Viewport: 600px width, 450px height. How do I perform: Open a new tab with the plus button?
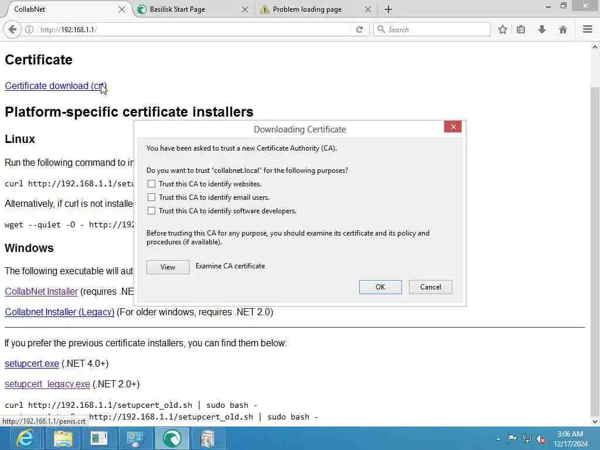pos(388,9)
